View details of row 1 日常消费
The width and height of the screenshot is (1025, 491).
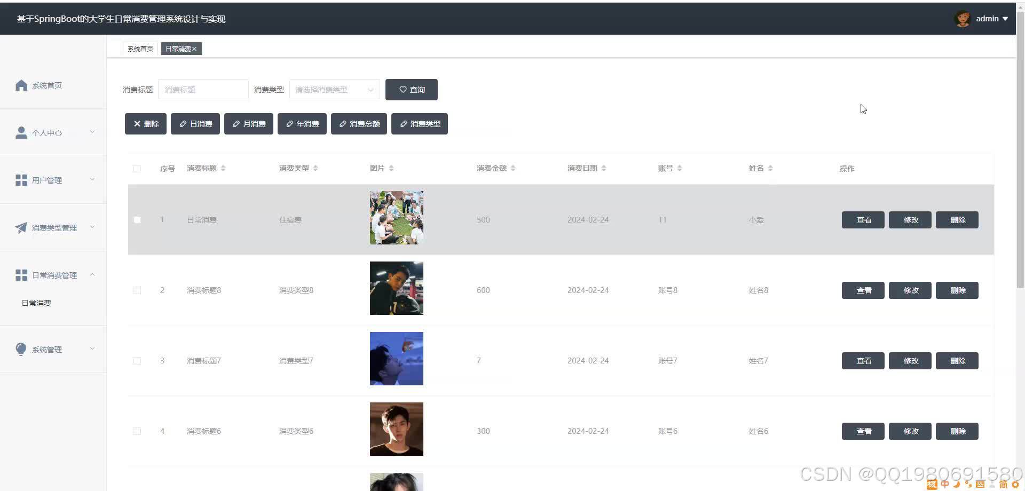coord(863,220)
